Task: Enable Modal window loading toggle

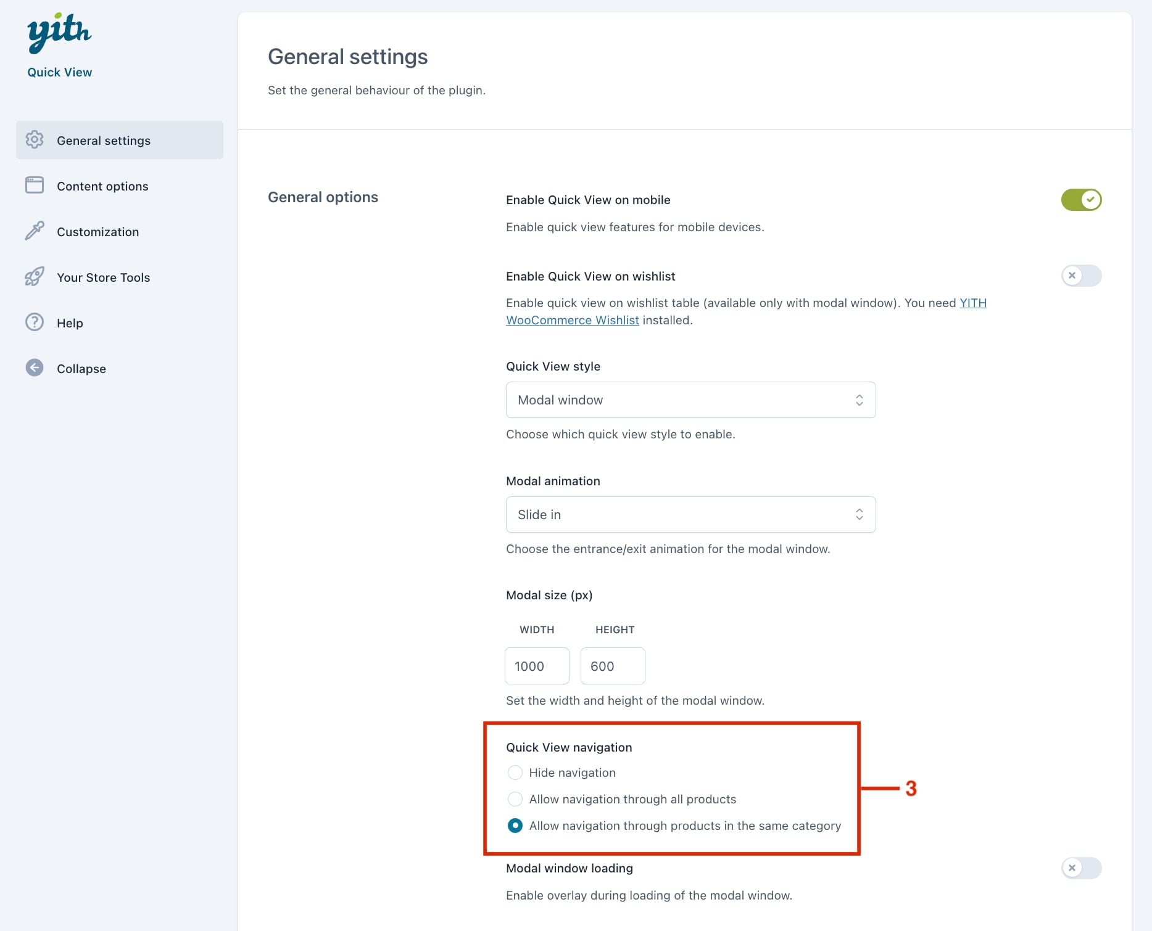Action: (1081, 868)
